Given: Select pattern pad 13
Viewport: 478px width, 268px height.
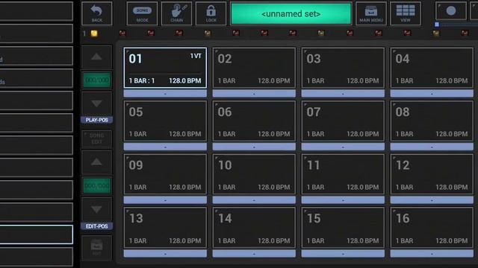Looking at the screenshot, I should 165,228.
